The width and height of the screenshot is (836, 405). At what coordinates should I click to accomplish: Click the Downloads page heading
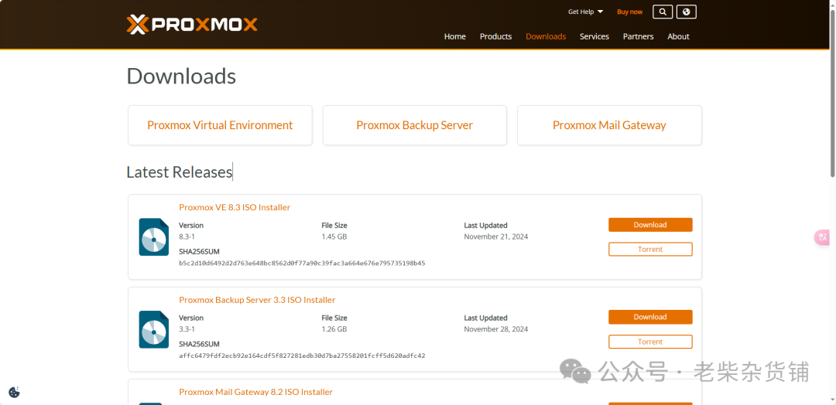(x=181, y=76)
